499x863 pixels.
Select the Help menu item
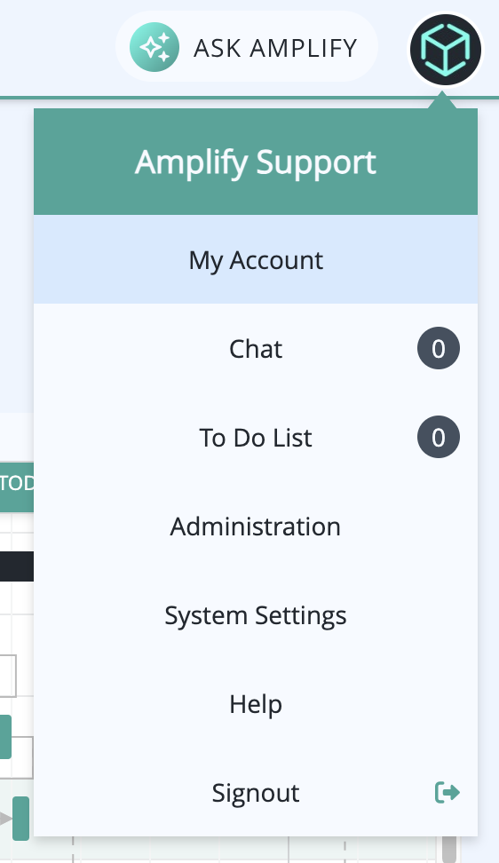(x=256, y=704)
